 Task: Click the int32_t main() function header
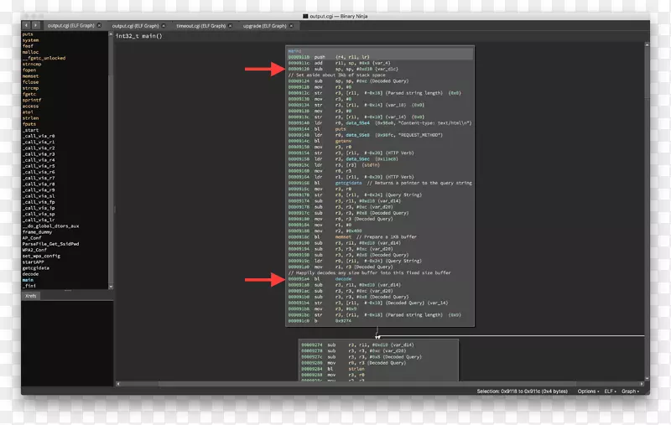tap(138, 36)
